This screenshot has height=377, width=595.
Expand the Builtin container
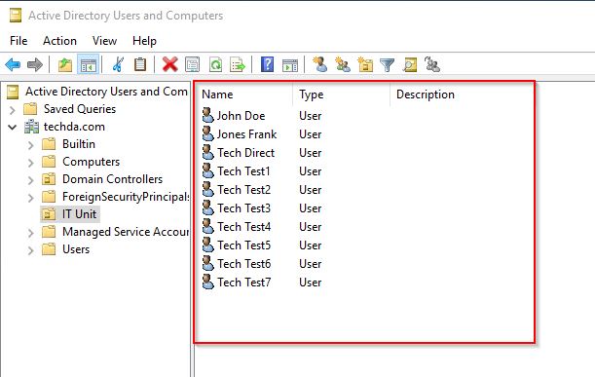click(x=31, y=145)
